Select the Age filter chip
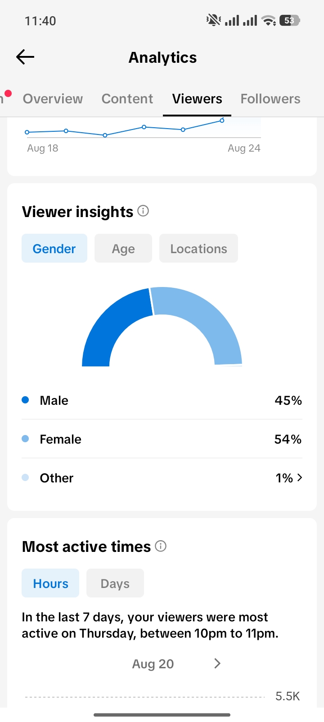 pos(123,248)
